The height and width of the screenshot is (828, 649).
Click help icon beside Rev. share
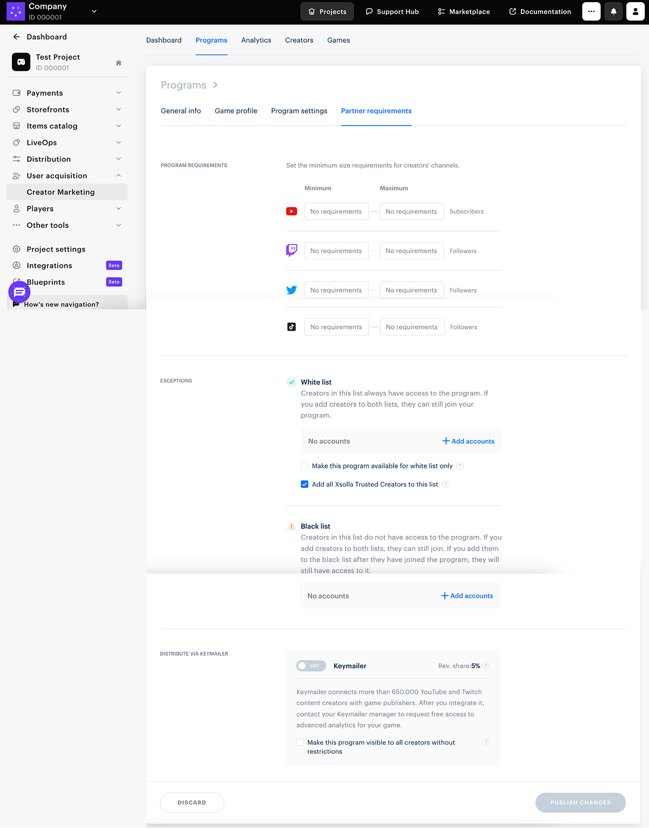[486, 666]
